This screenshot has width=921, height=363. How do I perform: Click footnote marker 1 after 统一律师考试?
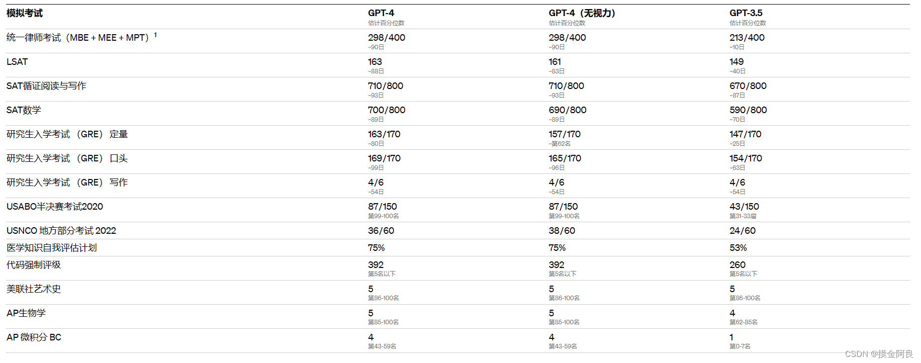(155, 35)
